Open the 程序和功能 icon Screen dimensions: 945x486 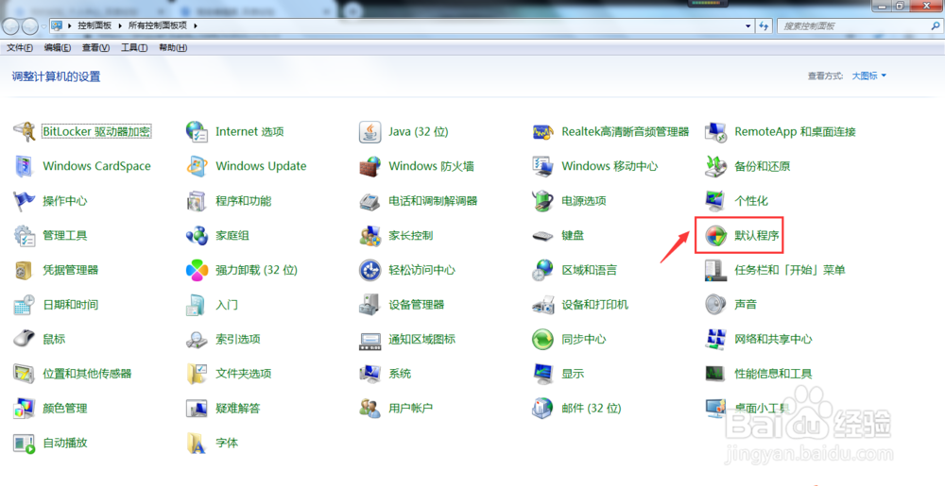click(x=198, y=201)
